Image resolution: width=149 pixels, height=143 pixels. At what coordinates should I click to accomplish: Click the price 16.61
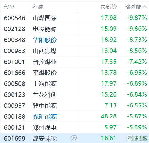(109, 138)
